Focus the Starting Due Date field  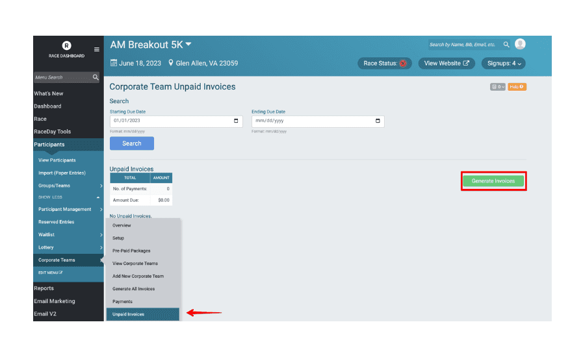coord(176,121)
